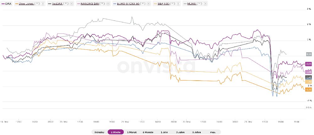Remove TecDAX with its X icon
Viewport: 314px width, 135px height.
pos(71,4)
